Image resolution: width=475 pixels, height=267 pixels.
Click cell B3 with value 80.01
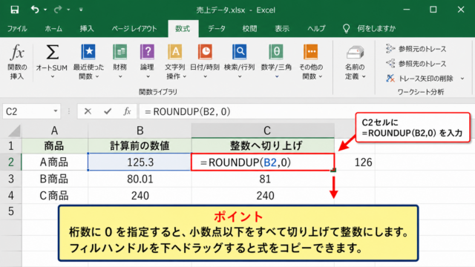(x=140, y=179)
